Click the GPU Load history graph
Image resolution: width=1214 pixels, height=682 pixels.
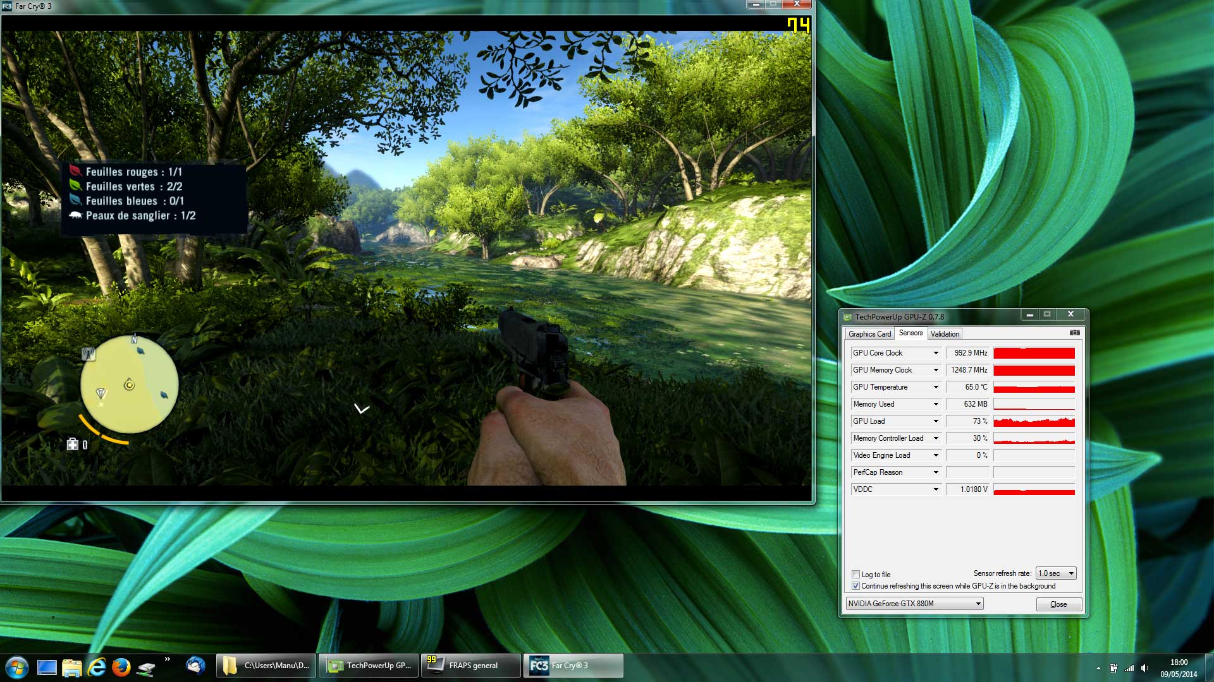1034,421
